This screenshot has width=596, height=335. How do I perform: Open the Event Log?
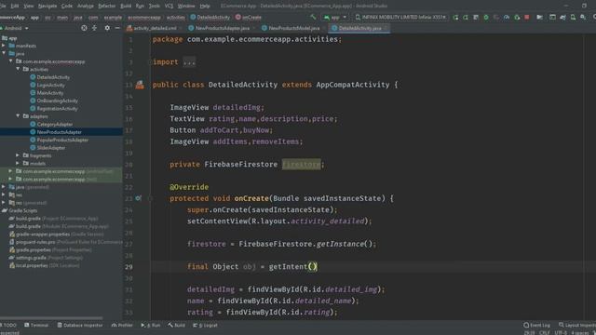click(x=536, y=325)
